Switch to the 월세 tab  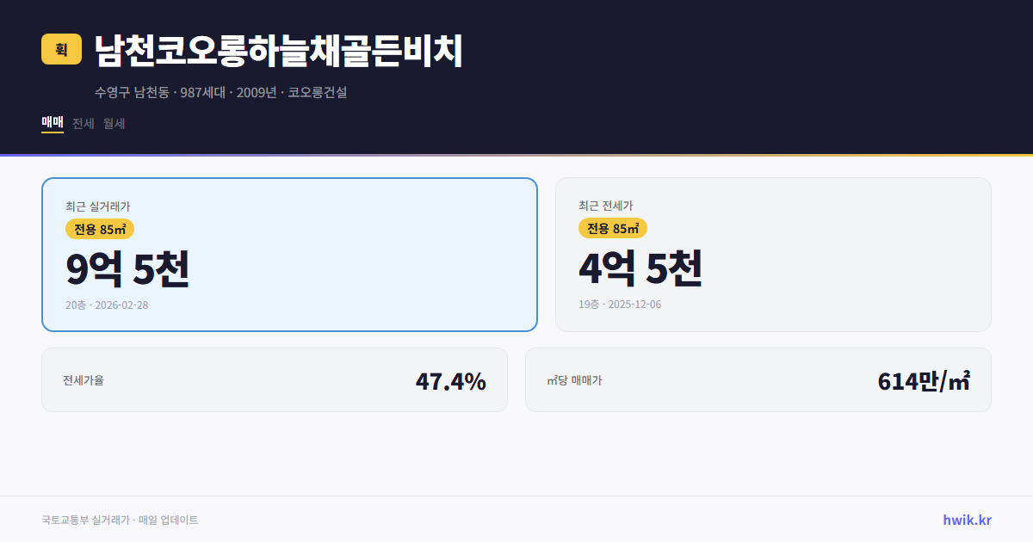[112, 123]
